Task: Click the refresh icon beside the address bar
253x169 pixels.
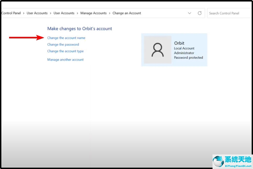Action: click(200, 13)
